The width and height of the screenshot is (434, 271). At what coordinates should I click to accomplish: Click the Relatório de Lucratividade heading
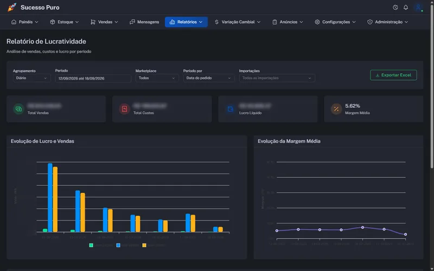point(46,42)
